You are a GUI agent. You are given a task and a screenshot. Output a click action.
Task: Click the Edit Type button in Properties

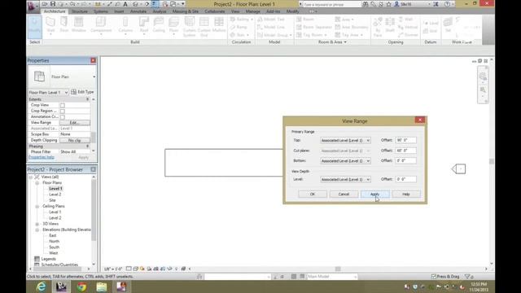pyautogui.click(x=82, y=92)
